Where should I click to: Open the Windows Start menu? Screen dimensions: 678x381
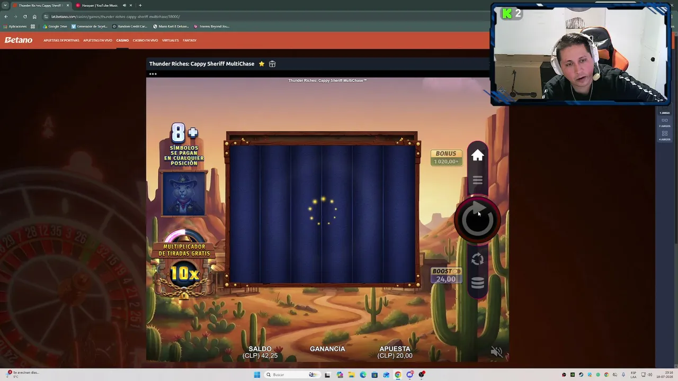pos(257,375)
